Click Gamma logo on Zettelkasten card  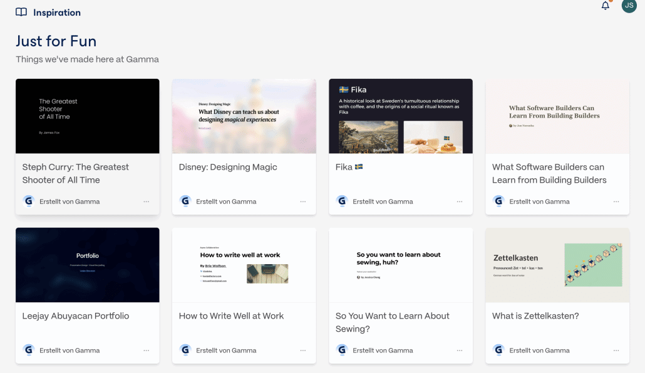pyautogui.click(x=498, y=350)
